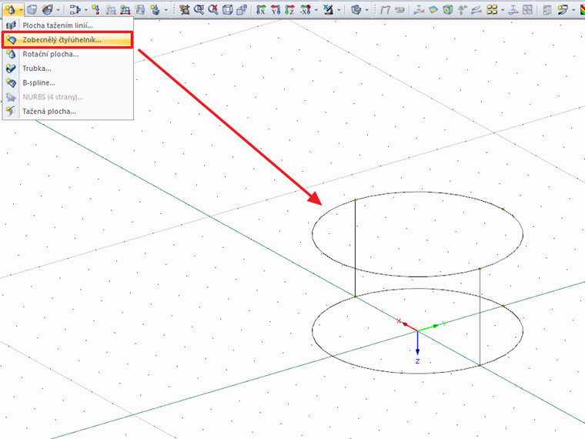This screenshot has width=585, height=439.
Task: Set view in Y direction
Action: (276, 9)
